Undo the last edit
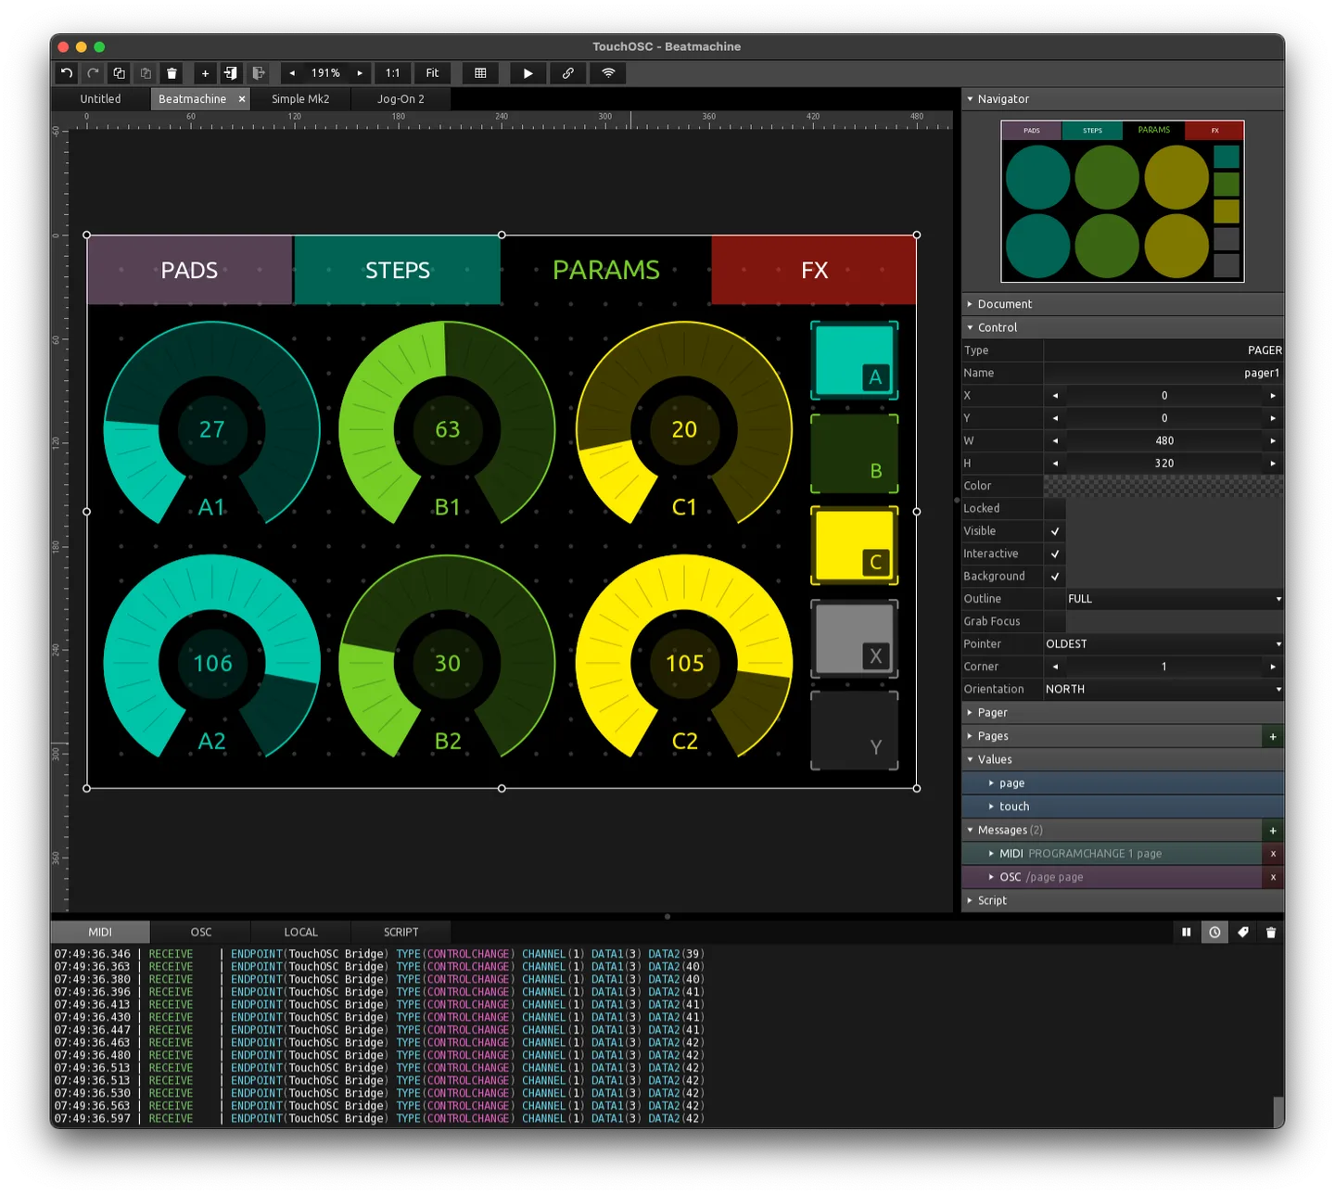Image resolution: width=1335 pixels, height=1195 pixels. pyautogui.click(x=67, y=73)
